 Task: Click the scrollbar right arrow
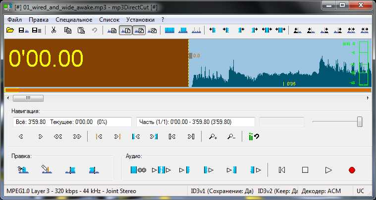point(368,98)
